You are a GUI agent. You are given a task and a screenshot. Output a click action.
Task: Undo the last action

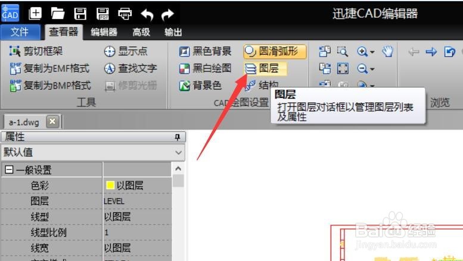[x=147, y=14]
